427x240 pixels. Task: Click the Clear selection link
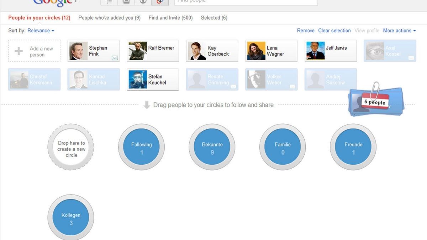tap(334, 31)
